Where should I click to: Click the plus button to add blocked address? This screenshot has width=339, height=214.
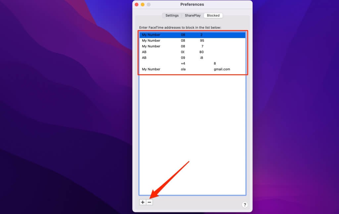pyautogui.click(x=143, y=202)
